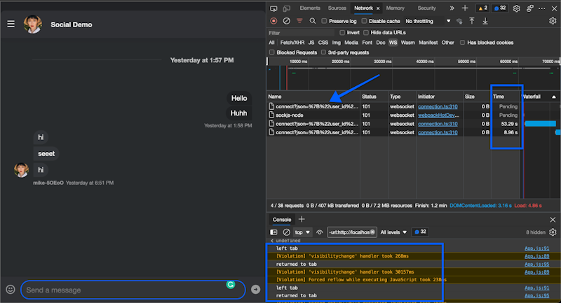Screen dimensions: 561x303
Task: Open the network search magnifier
Action: (313, 21)
